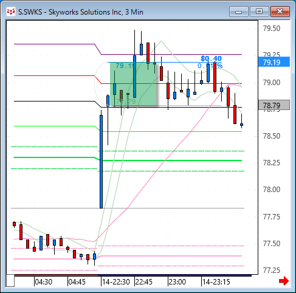Click the small square box at the time axis start
Viewport: 296px width, 293px height.
[x=10, y=281]
